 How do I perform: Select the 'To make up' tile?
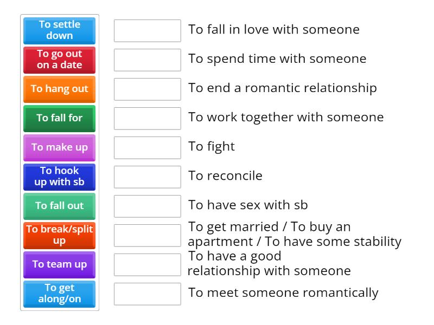59,147
